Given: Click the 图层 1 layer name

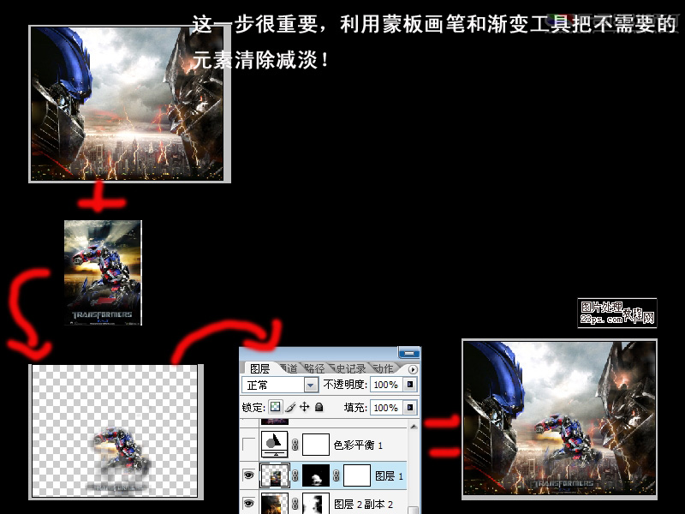Looking at the screenshot, I should [x=389, y=475].
